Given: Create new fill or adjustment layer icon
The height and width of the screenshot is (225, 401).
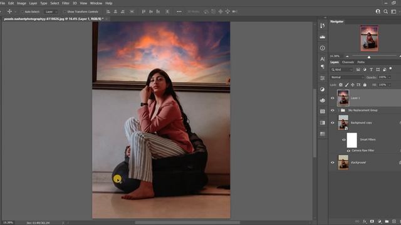Looking at the screenshot, I should pyautogui.click(x=379, y=221).
